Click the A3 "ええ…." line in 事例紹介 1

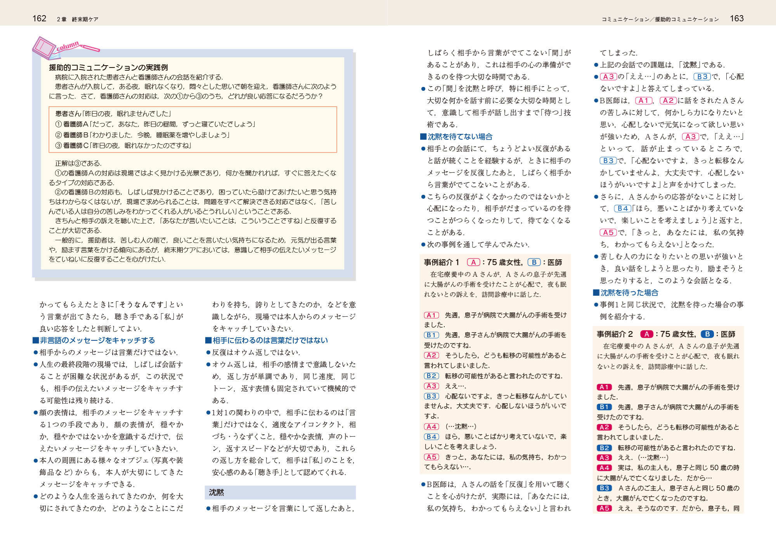coord(445,386)
